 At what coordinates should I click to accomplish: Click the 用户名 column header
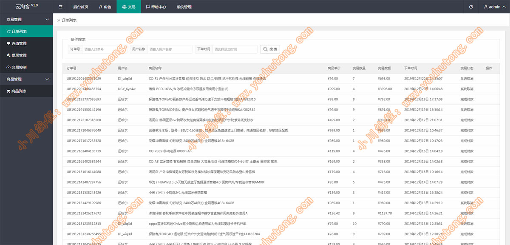point(122,68)
